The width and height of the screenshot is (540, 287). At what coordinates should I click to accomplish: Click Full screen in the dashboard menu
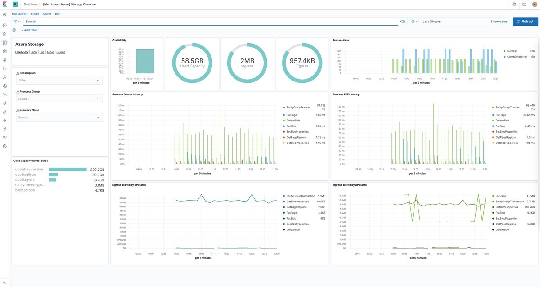tap(19, 14)
